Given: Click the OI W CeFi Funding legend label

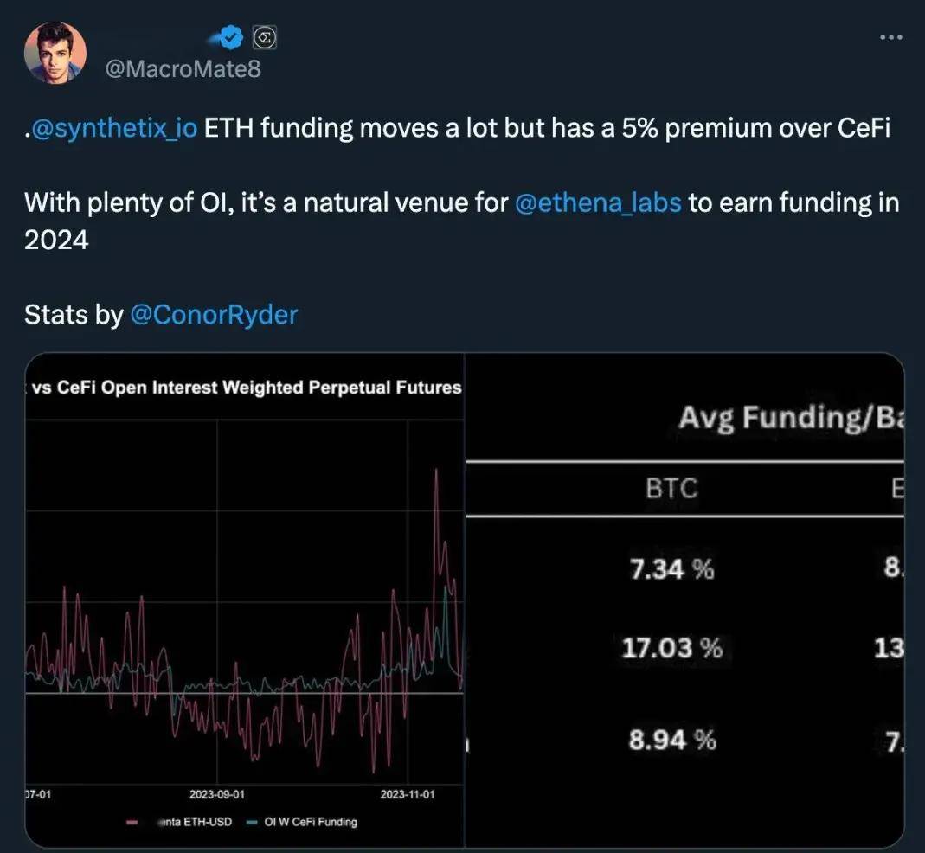Looking at the screenshot, I should coord(311,822).
